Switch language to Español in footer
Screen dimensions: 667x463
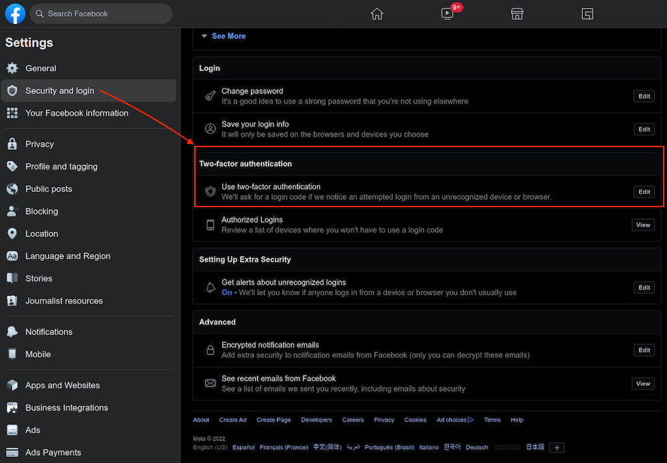[x=243, y=448]
